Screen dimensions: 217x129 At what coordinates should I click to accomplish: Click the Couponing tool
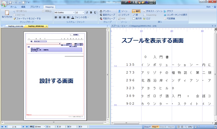[x=149, y=15]
